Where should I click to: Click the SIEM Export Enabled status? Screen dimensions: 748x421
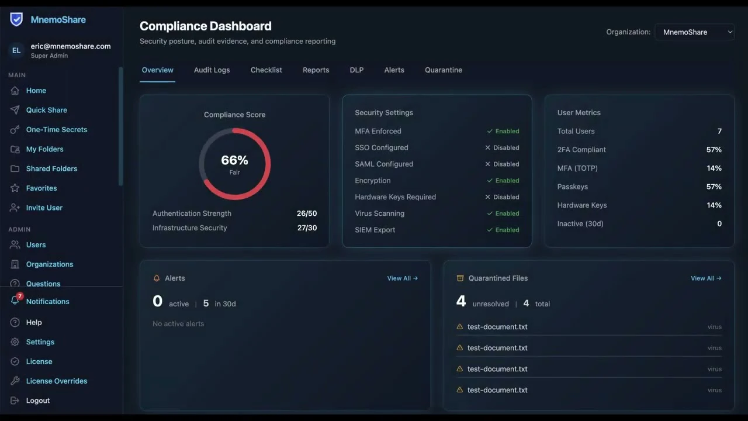tap(503, 230)
